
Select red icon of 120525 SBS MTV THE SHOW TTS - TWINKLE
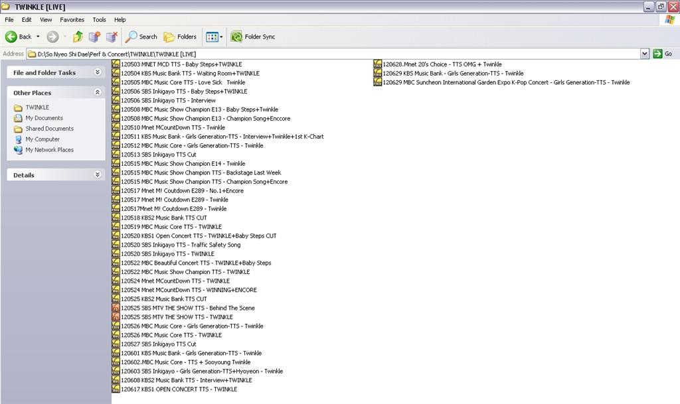pyautogui.click(x=116, y=317)
